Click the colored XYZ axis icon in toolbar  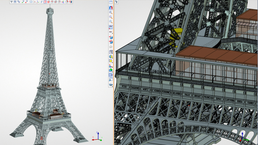tap(38, 2)
